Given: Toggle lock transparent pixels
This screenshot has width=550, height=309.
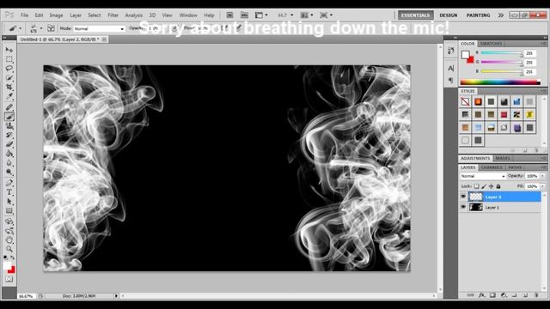Looking at the screenshot, I should 476,186.
